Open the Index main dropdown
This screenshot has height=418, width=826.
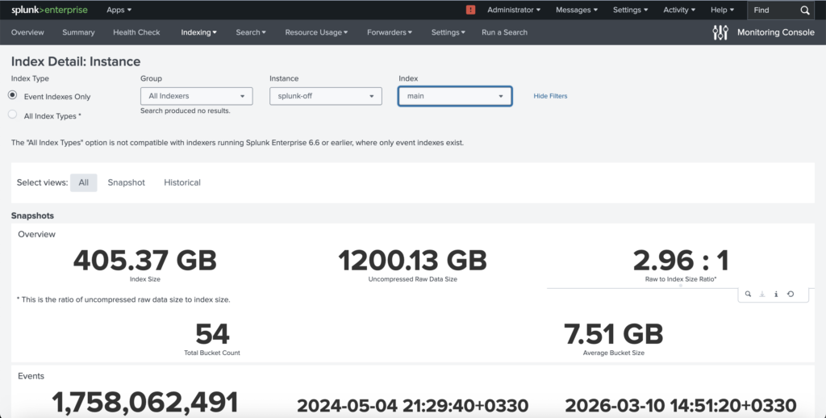tap(455, 96)
